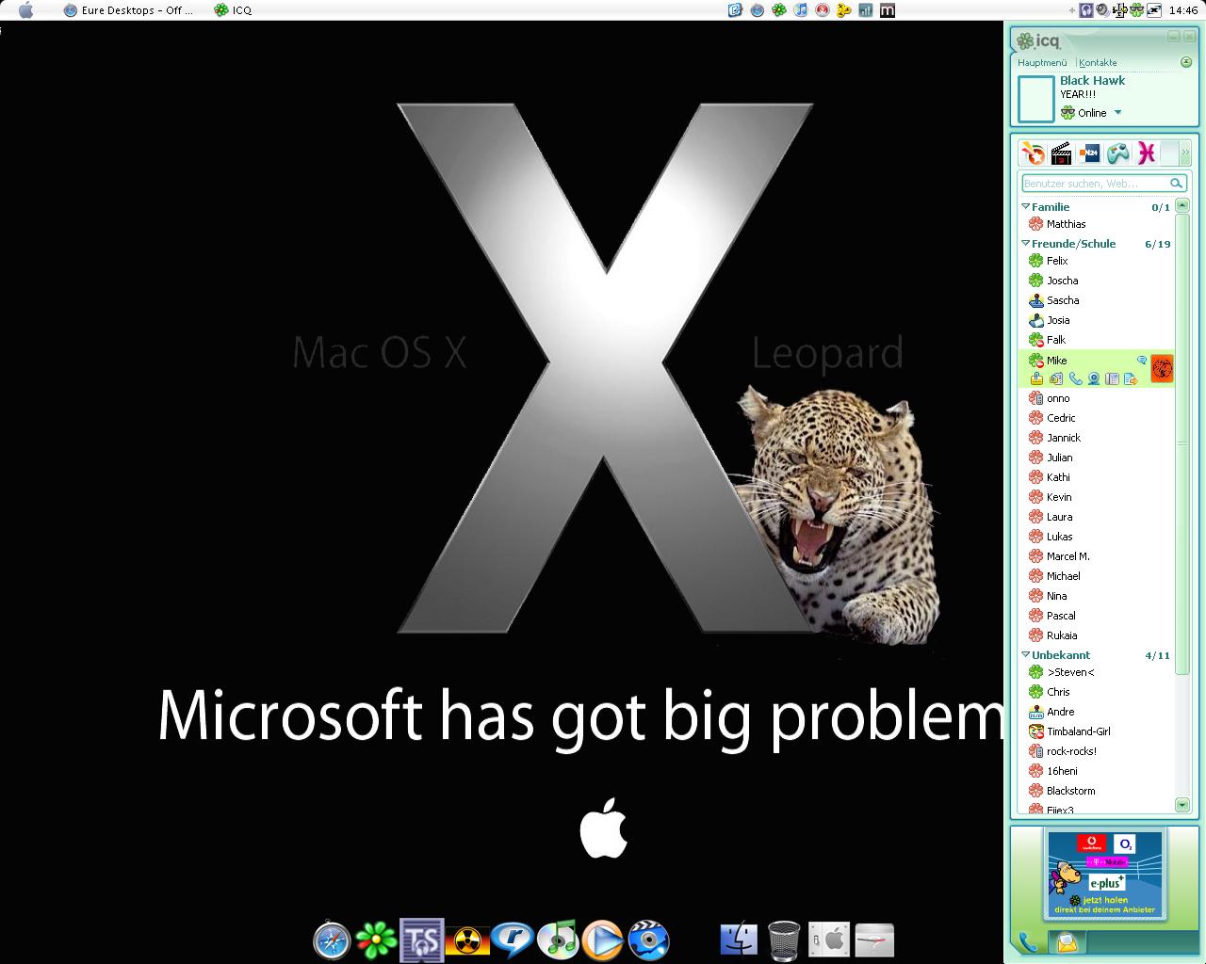
Task: Switch to ICQ taskbar entry
Action: pos(233,10)
